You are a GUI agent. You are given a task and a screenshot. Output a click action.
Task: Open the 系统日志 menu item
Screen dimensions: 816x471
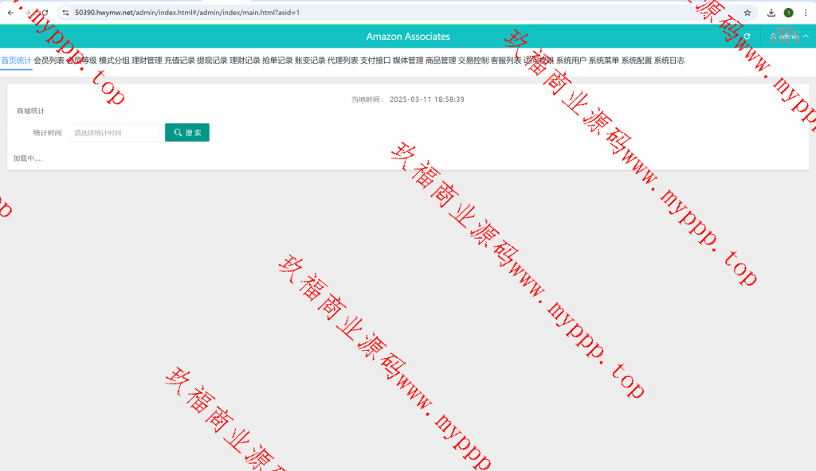pyautogui.click(x=669, y=60)
